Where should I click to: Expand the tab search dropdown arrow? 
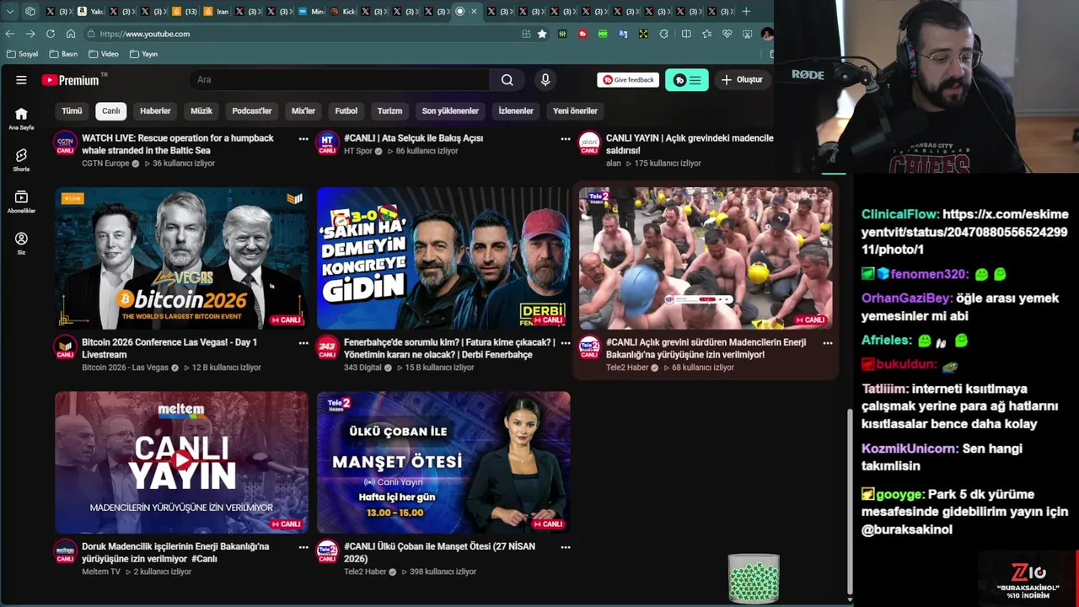pyautogui.click(x=10, y=11)
